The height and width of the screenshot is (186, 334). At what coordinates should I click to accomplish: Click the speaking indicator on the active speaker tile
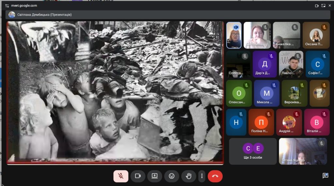click(x=236, y=27)
